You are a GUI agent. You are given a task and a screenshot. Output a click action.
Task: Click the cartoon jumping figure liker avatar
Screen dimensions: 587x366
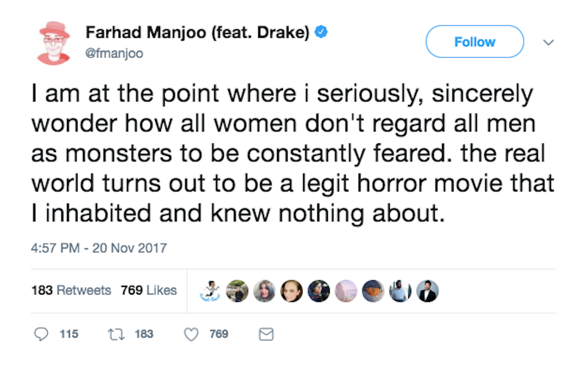pos(211,291)
